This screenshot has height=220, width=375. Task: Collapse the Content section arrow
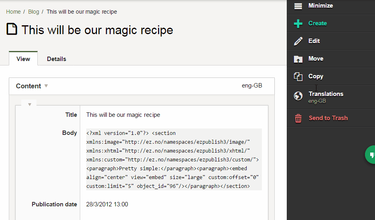(46, 86)
